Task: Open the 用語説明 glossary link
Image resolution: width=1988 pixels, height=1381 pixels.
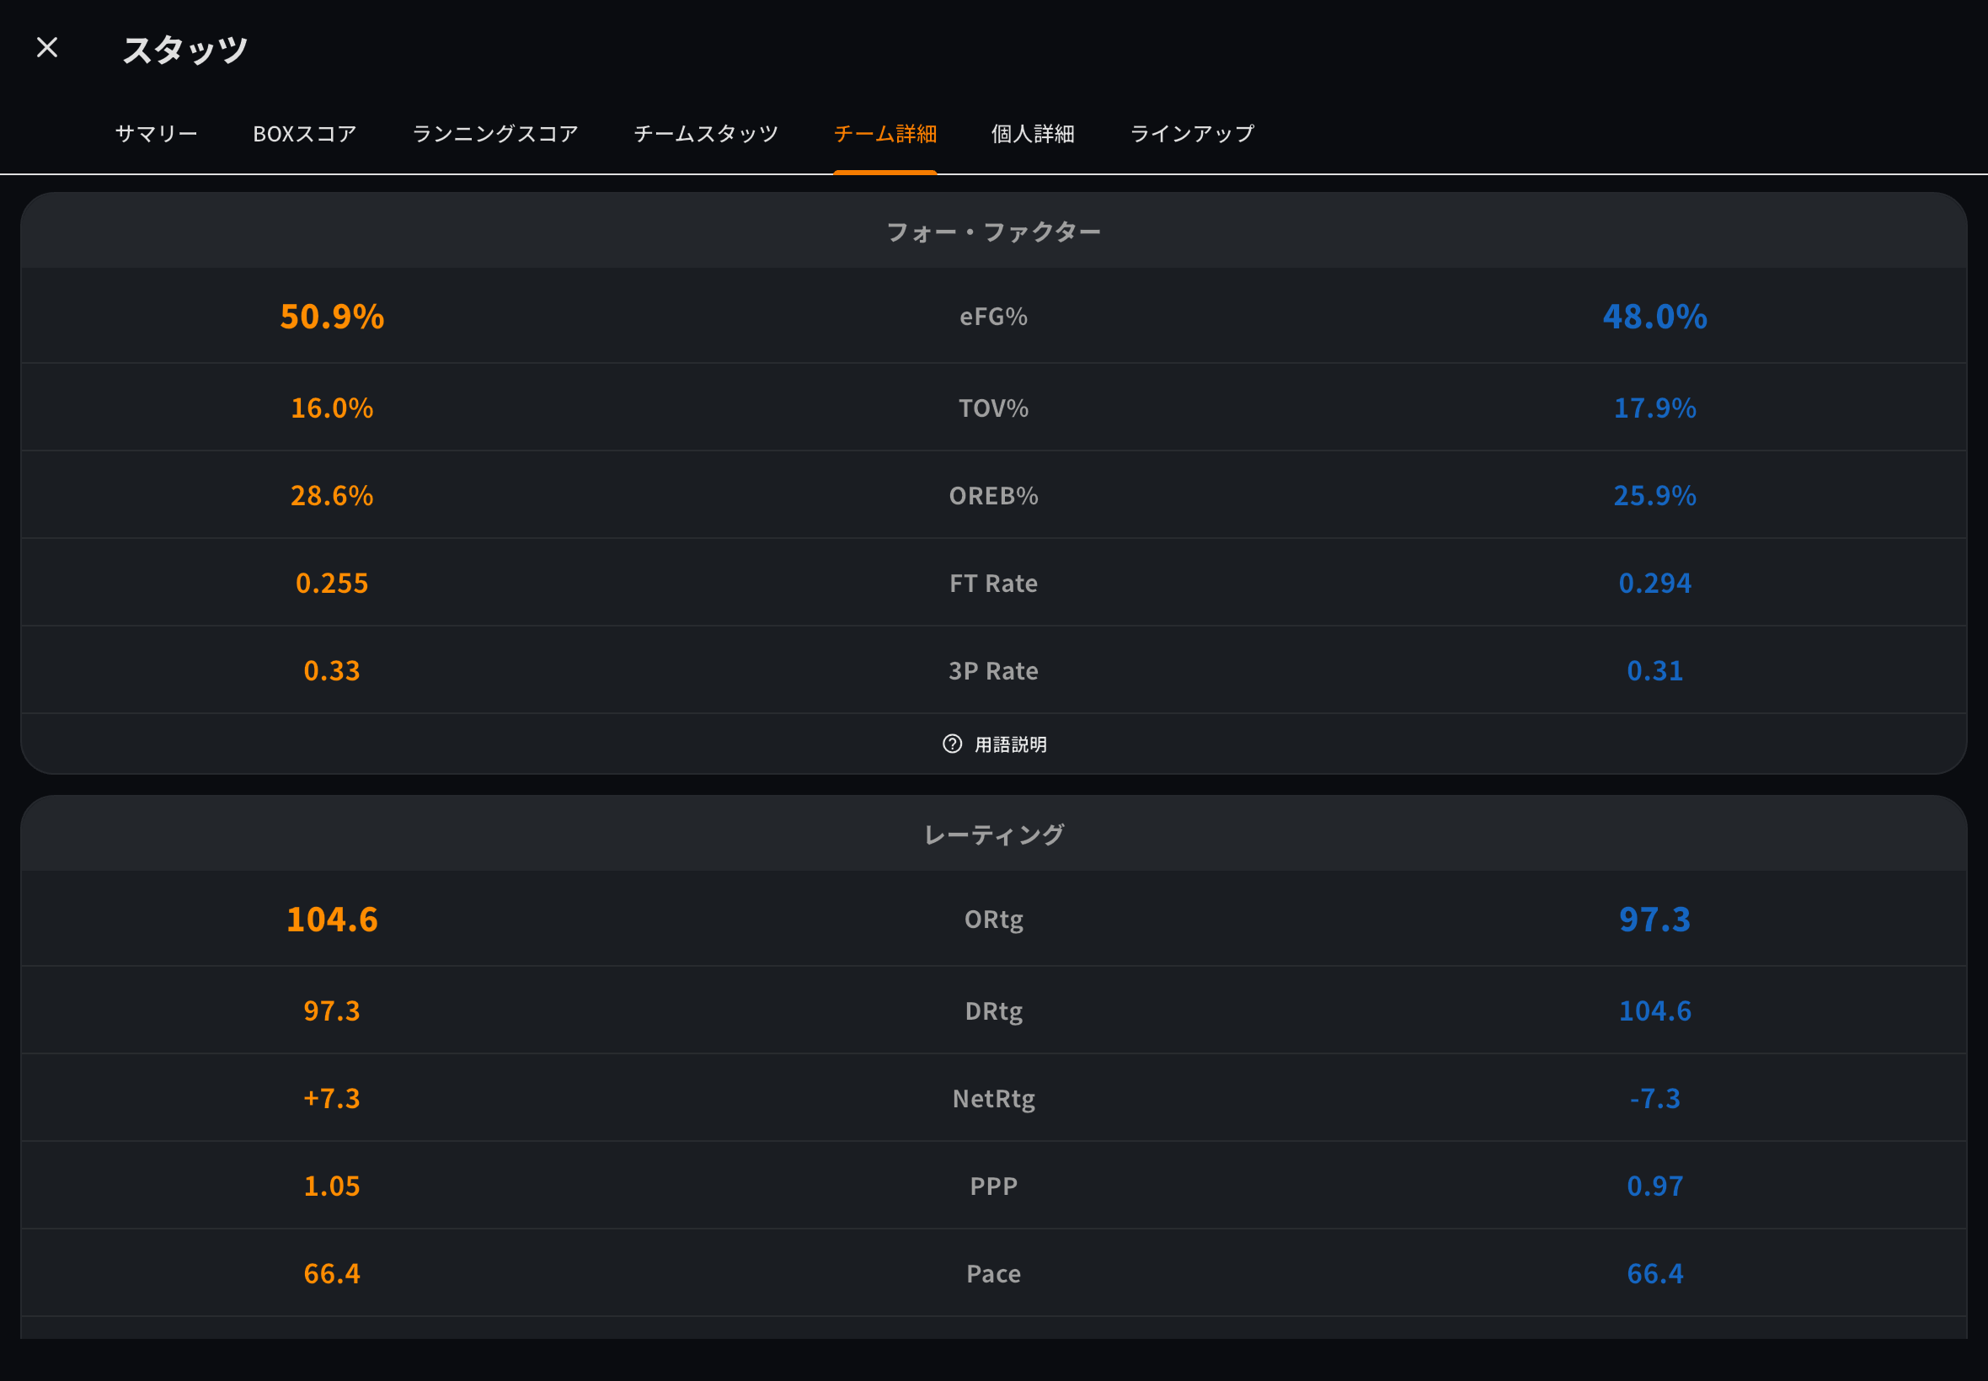Action: [1010, 744]
